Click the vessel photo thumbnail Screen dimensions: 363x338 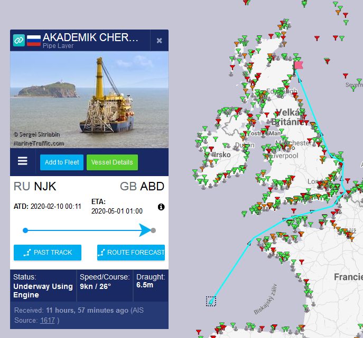(x=89, y=100)
